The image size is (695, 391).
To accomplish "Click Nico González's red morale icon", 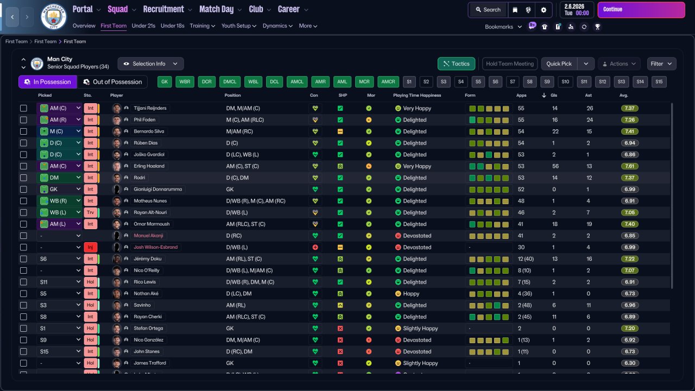I will tap(369, 340).
